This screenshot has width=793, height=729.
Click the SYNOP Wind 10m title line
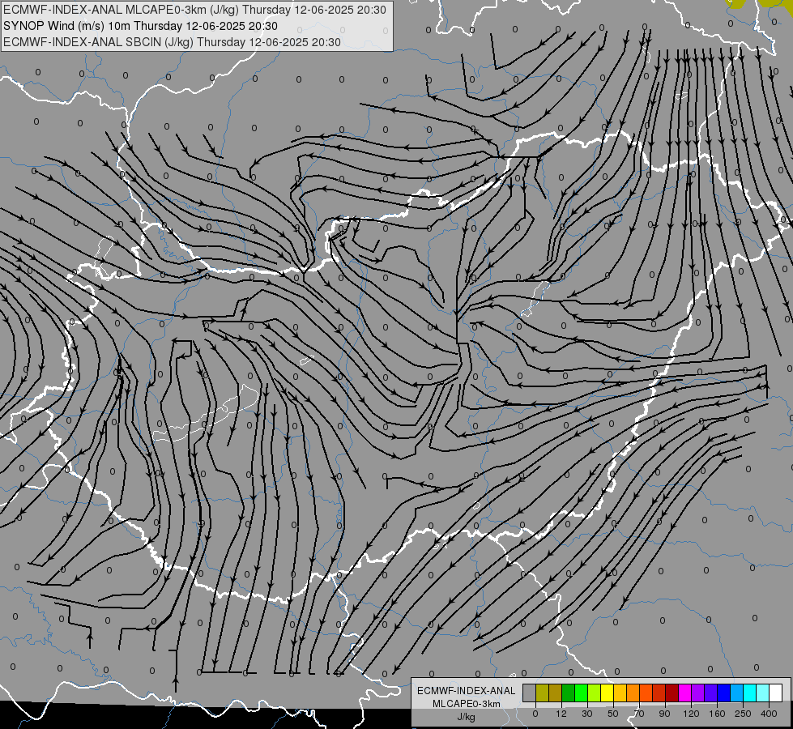(x=140, y=26)
